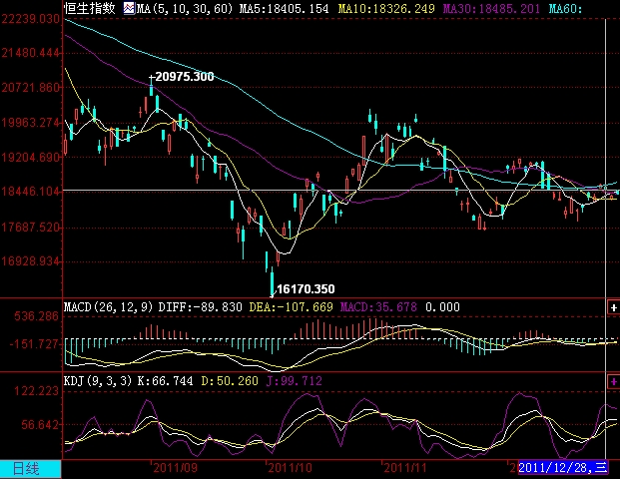Expand the MACD panel plus button
This screenshot has width=620, height=479.
point(613,308)
